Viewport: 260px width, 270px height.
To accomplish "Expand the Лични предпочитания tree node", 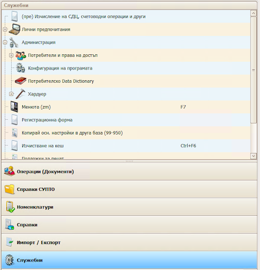I will coord(5,30).
